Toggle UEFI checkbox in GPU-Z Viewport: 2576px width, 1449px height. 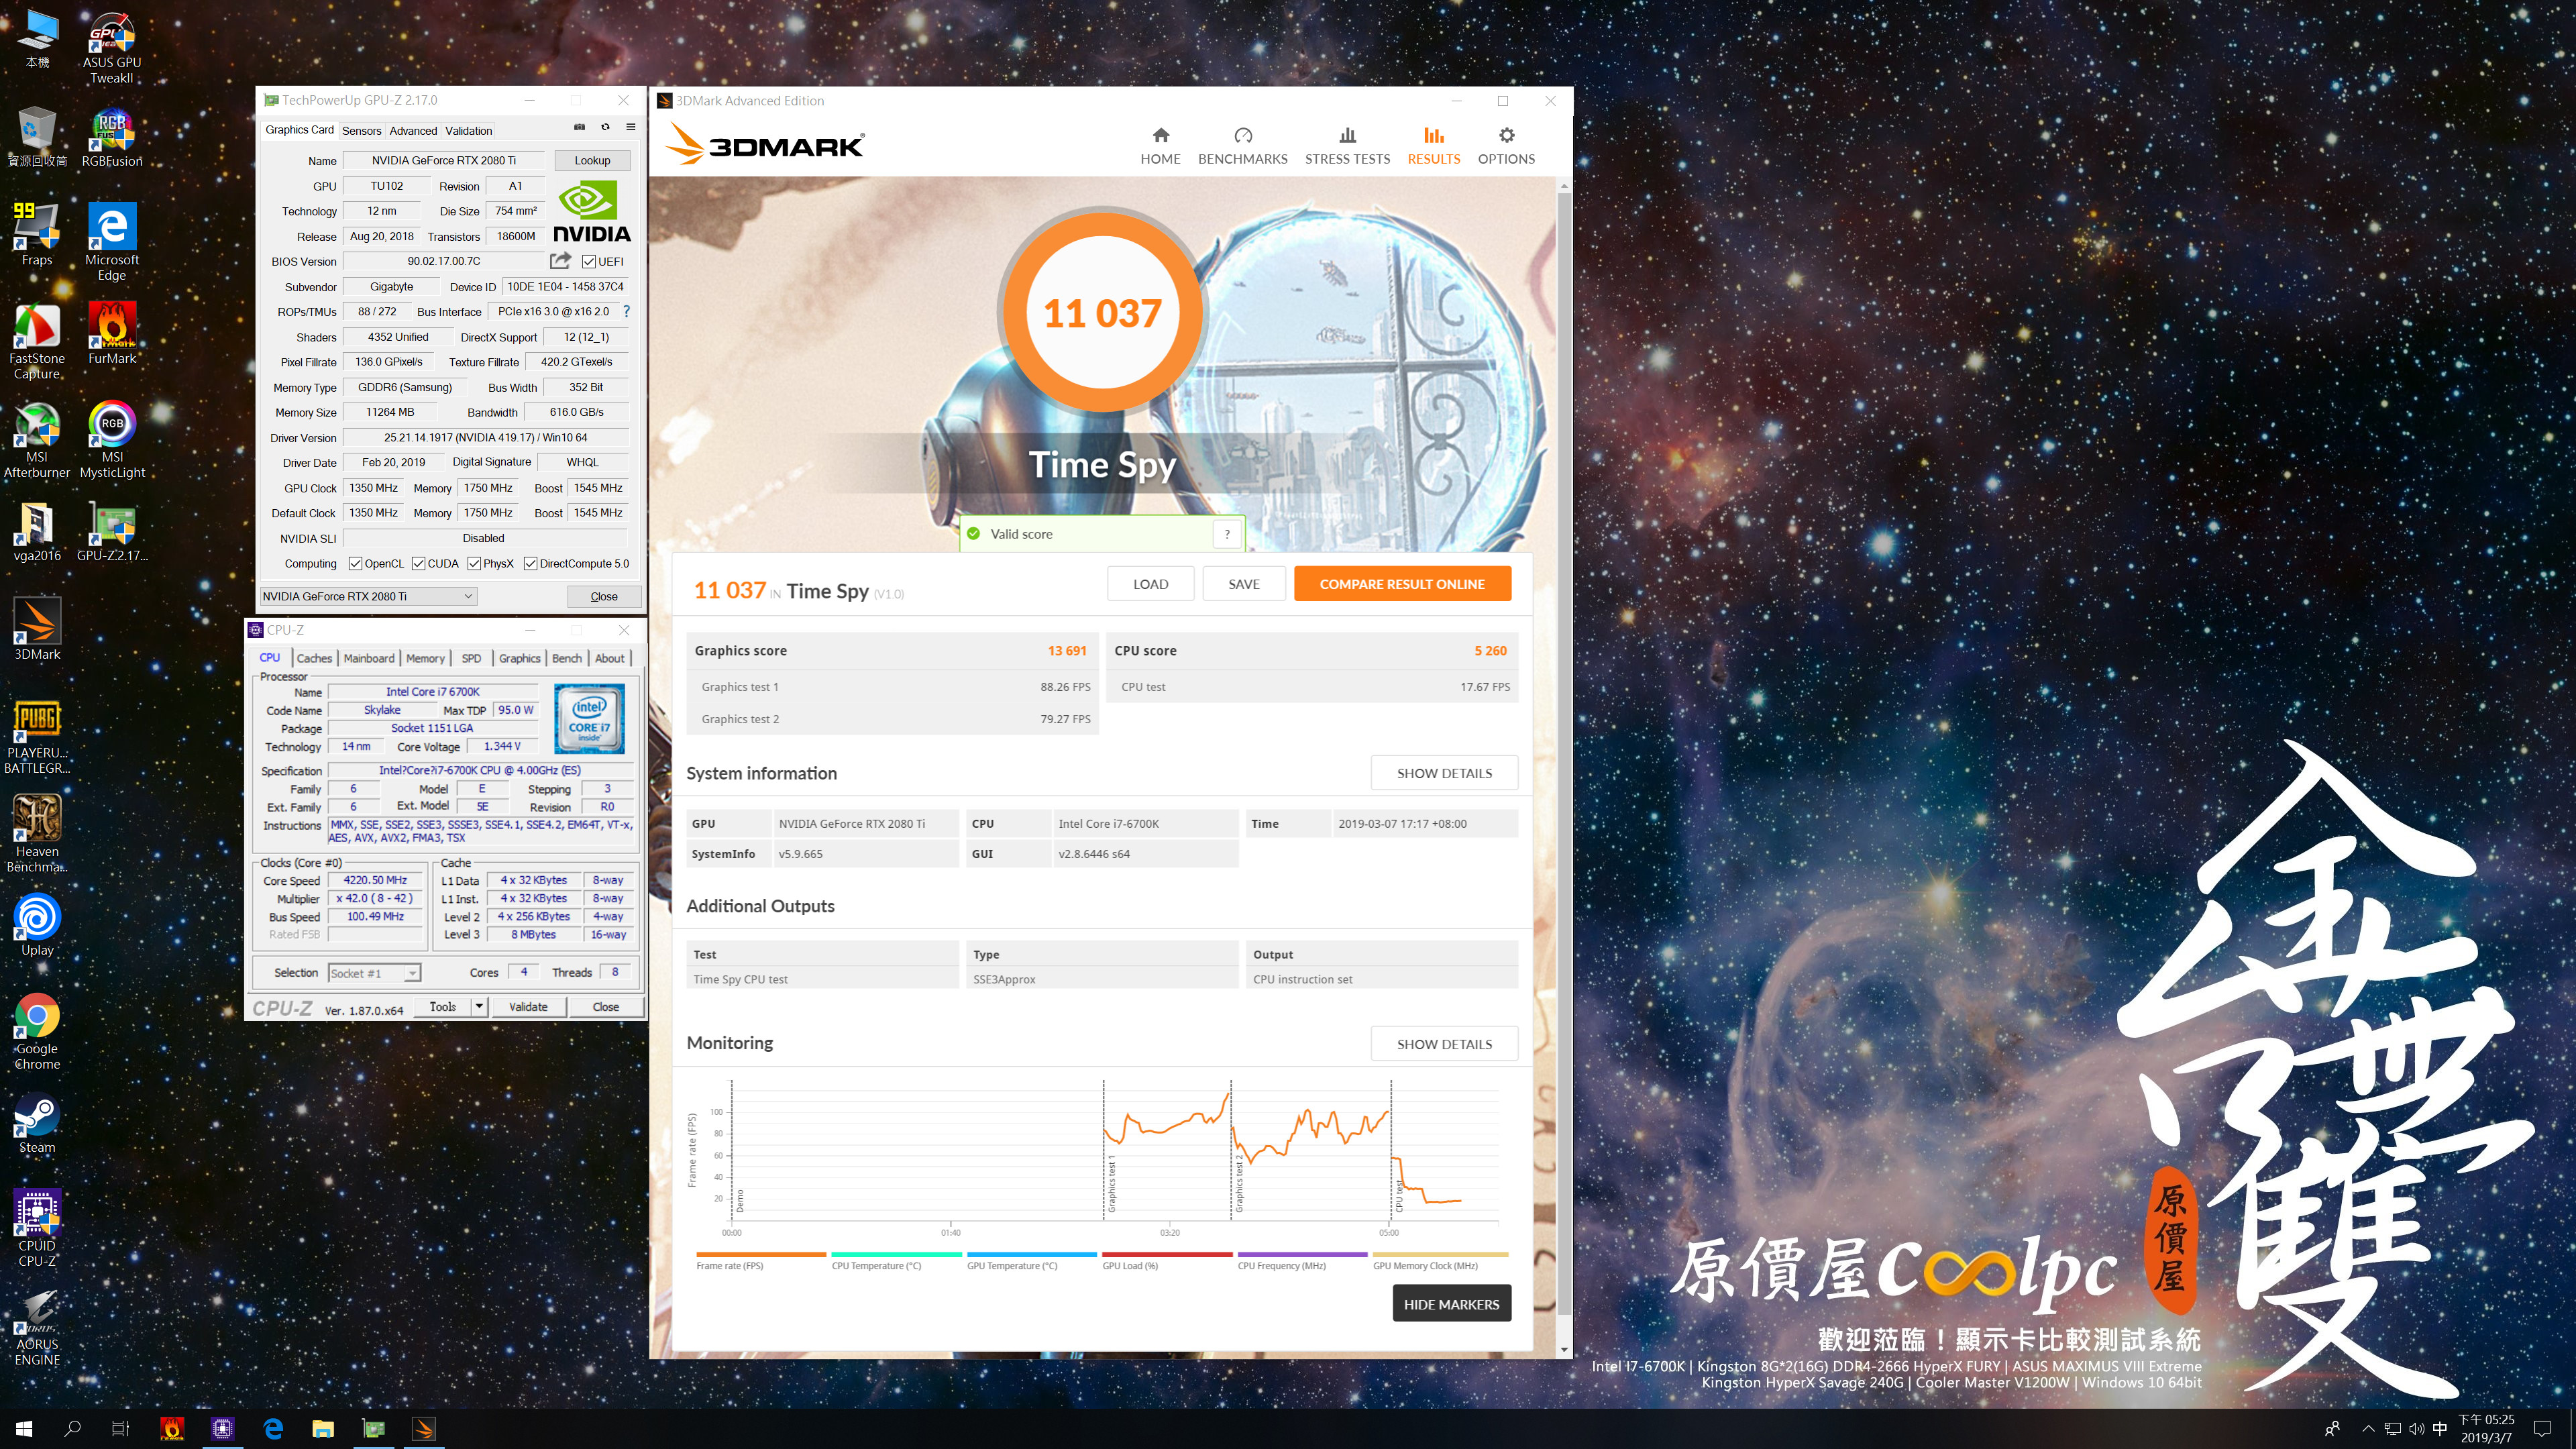(589, 262)
